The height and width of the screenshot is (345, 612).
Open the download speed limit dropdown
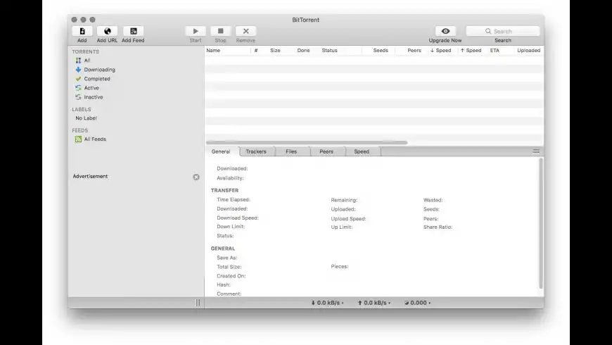coord(328,303)
